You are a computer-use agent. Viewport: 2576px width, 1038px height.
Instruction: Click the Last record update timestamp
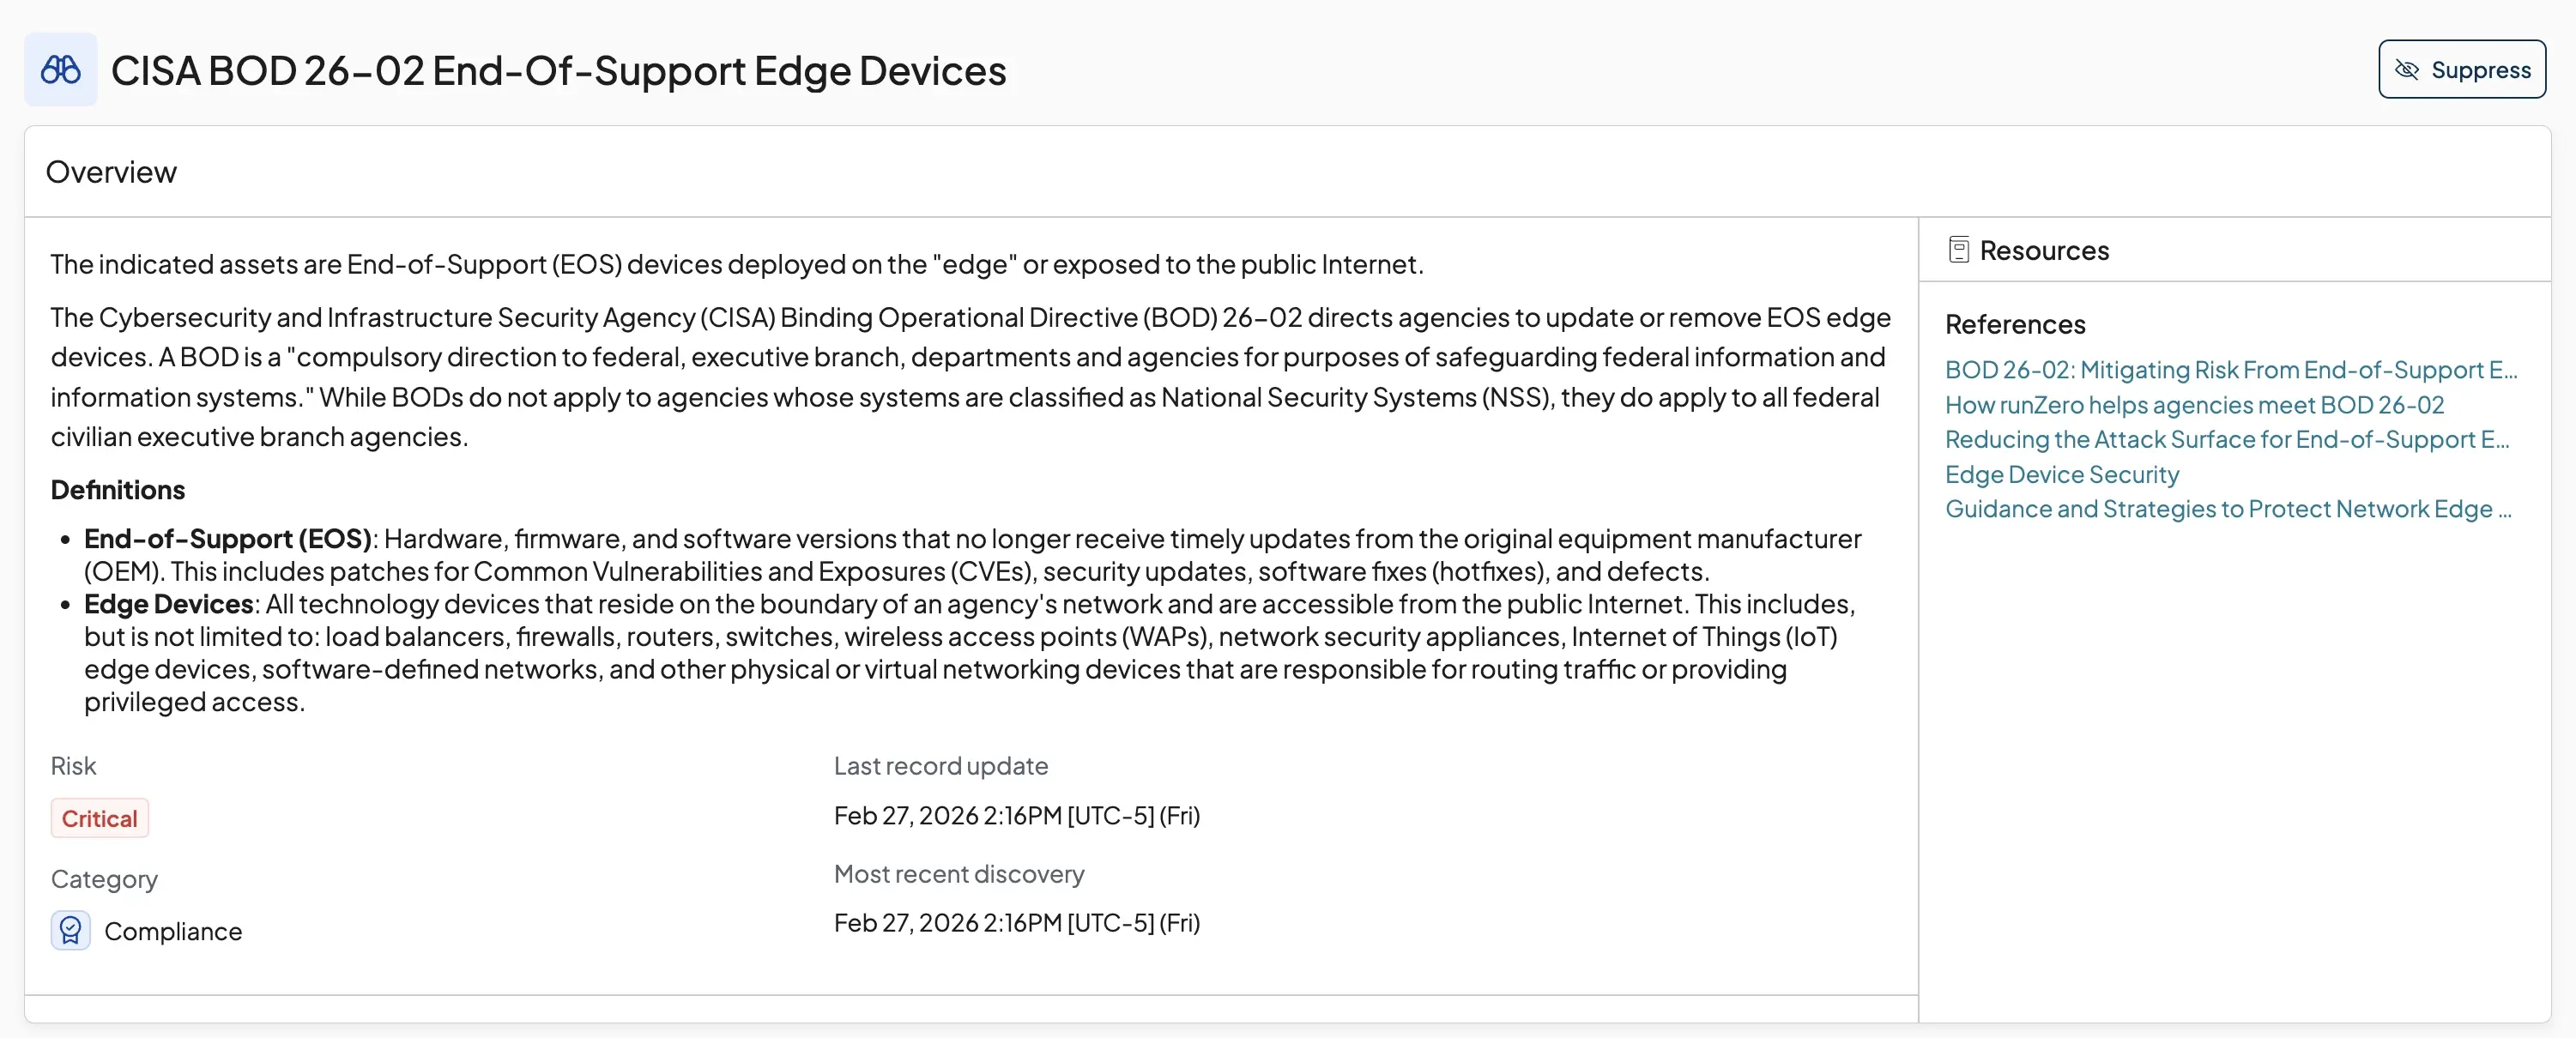1016,816
